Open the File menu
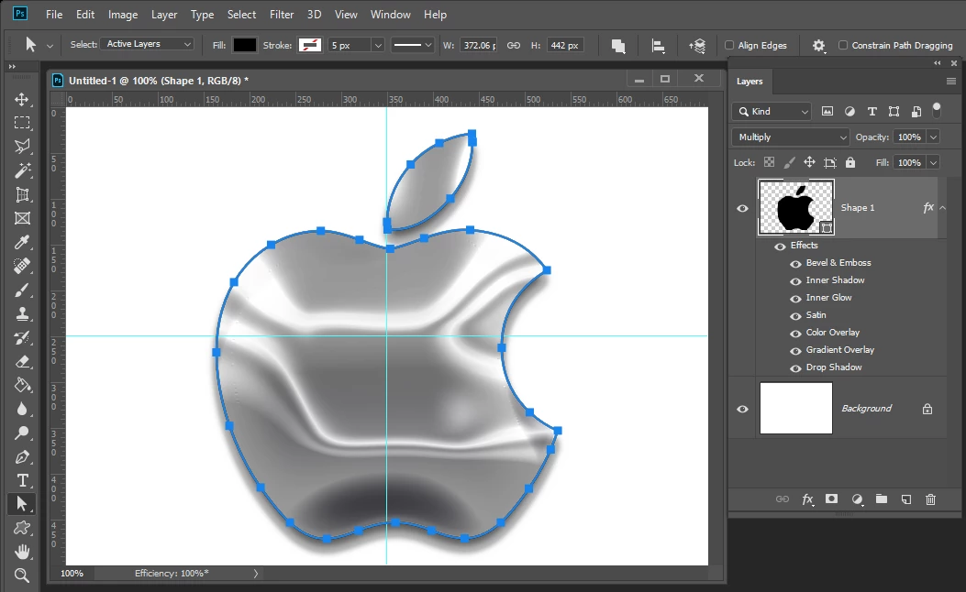 pyautogui.click(x=54, y=14)
